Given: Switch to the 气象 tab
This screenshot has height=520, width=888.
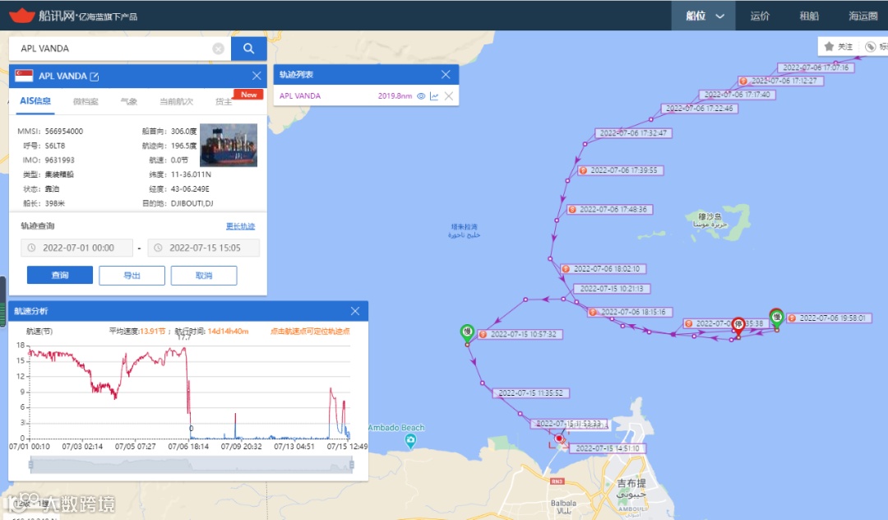Looking at the screenshot, I should pyautogui.click(x=128, y=101).
